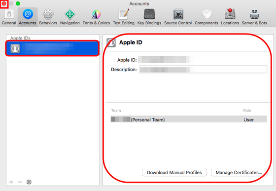This screenshot has width=276, height=191.
Task: Open account actions gear menu
Action: [29, 182]
